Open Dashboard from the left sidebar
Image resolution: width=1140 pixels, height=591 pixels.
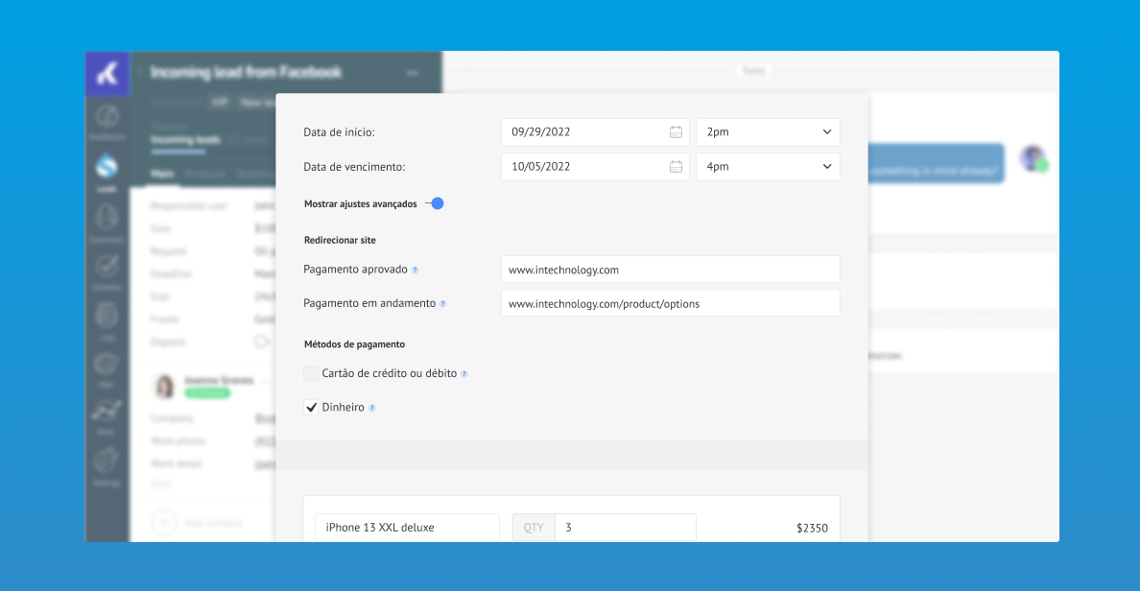pos(107,121)
